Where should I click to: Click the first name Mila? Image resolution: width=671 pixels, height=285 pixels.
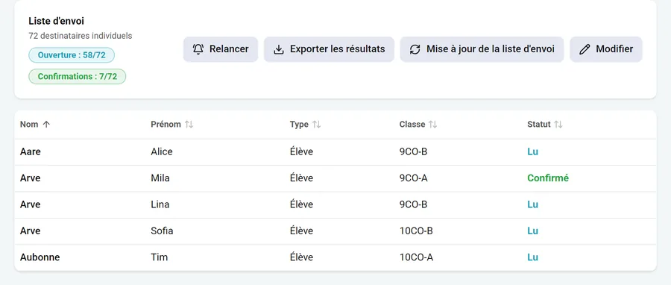160,178
